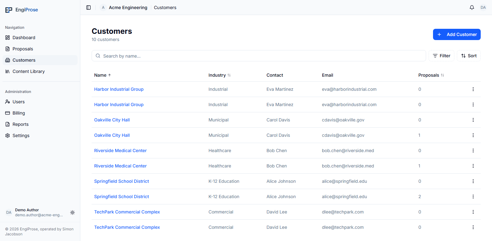Click the Contact column header
Screen dimensions: 492x241
[x=275, y=75]
